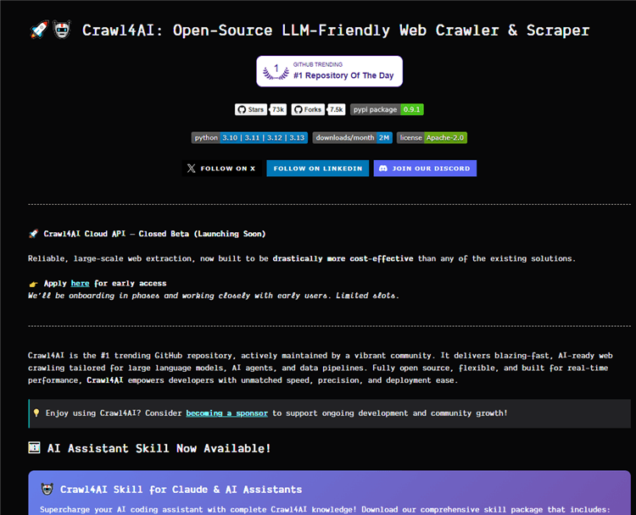Screen dimensions: 636x515
Task: View the 7.5k forks count
Action: tap(337, 109)
